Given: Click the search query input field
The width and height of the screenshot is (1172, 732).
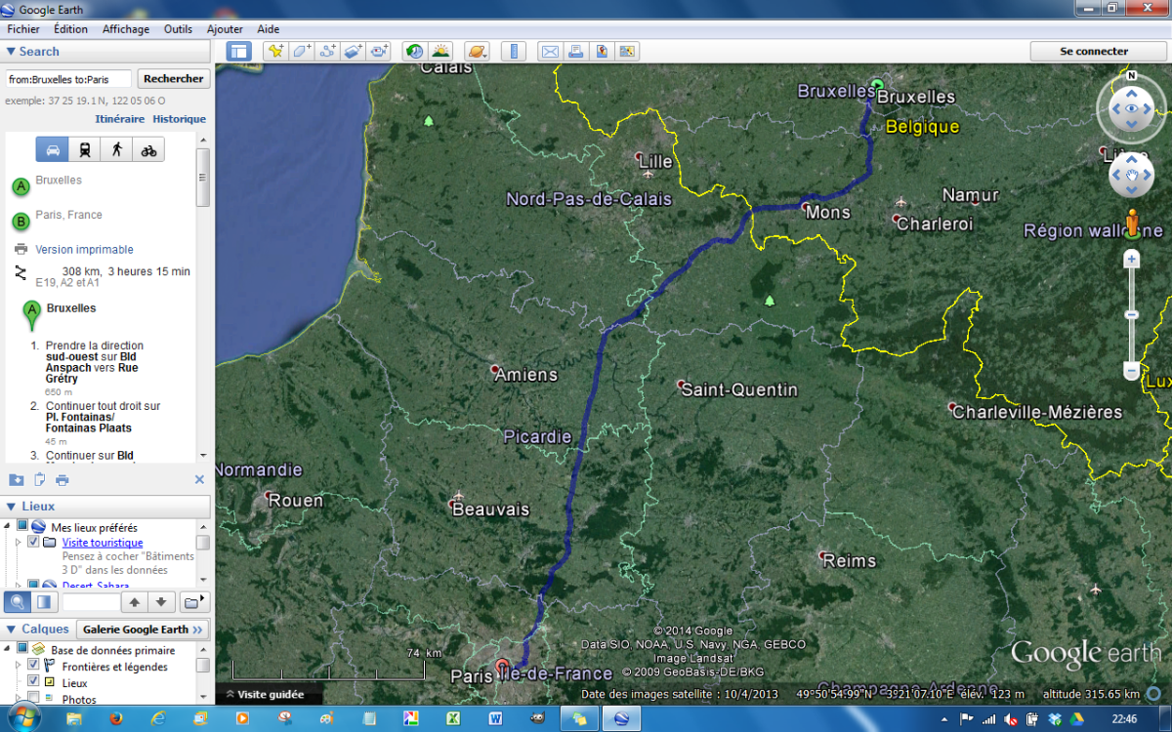Looking at the screenshot, I should click(68, 79).
